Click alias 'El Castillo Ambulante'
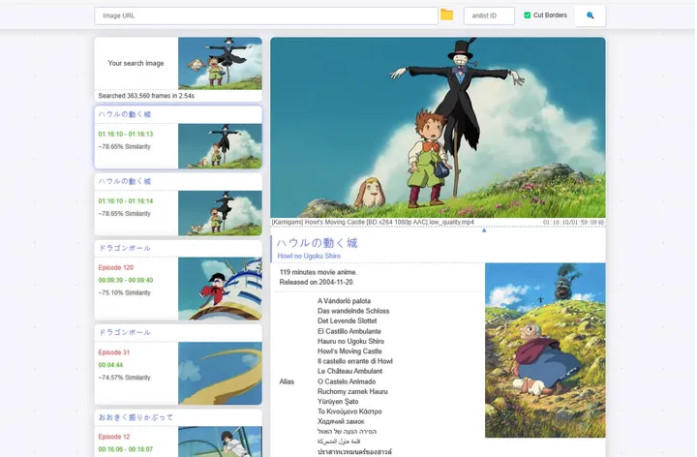697x457 pixels. click(349, 331)
